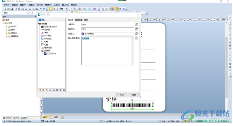Click the Undo arrow icon
The height and width of the screenshot is (126, 233).
pyautogui.click(x=40, y=9)
